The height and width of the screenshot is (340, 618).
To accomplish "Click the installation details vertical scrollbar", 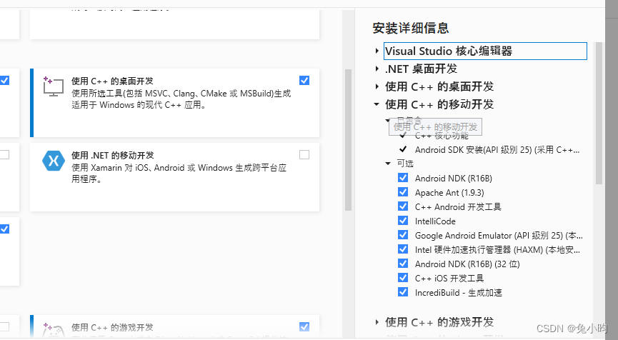I will tap(599, 113).
